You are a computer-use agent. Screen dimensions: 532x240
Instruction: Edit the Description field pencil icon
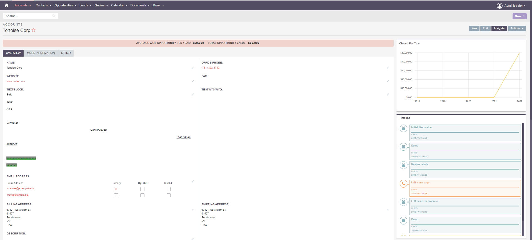pos(193,239)
